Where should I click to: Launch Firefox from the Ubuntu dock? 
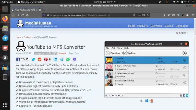click(5, 19)
